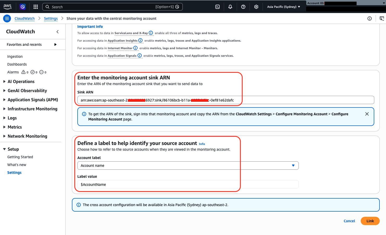The width and height of the screenshot is (386, 235).
Task: Open the screen icon beside page info
Action: [x=382, y=18]
